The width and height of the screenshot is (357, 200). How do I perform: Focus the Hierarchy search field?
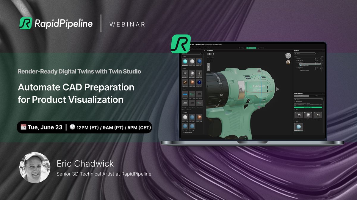[304, 53]
